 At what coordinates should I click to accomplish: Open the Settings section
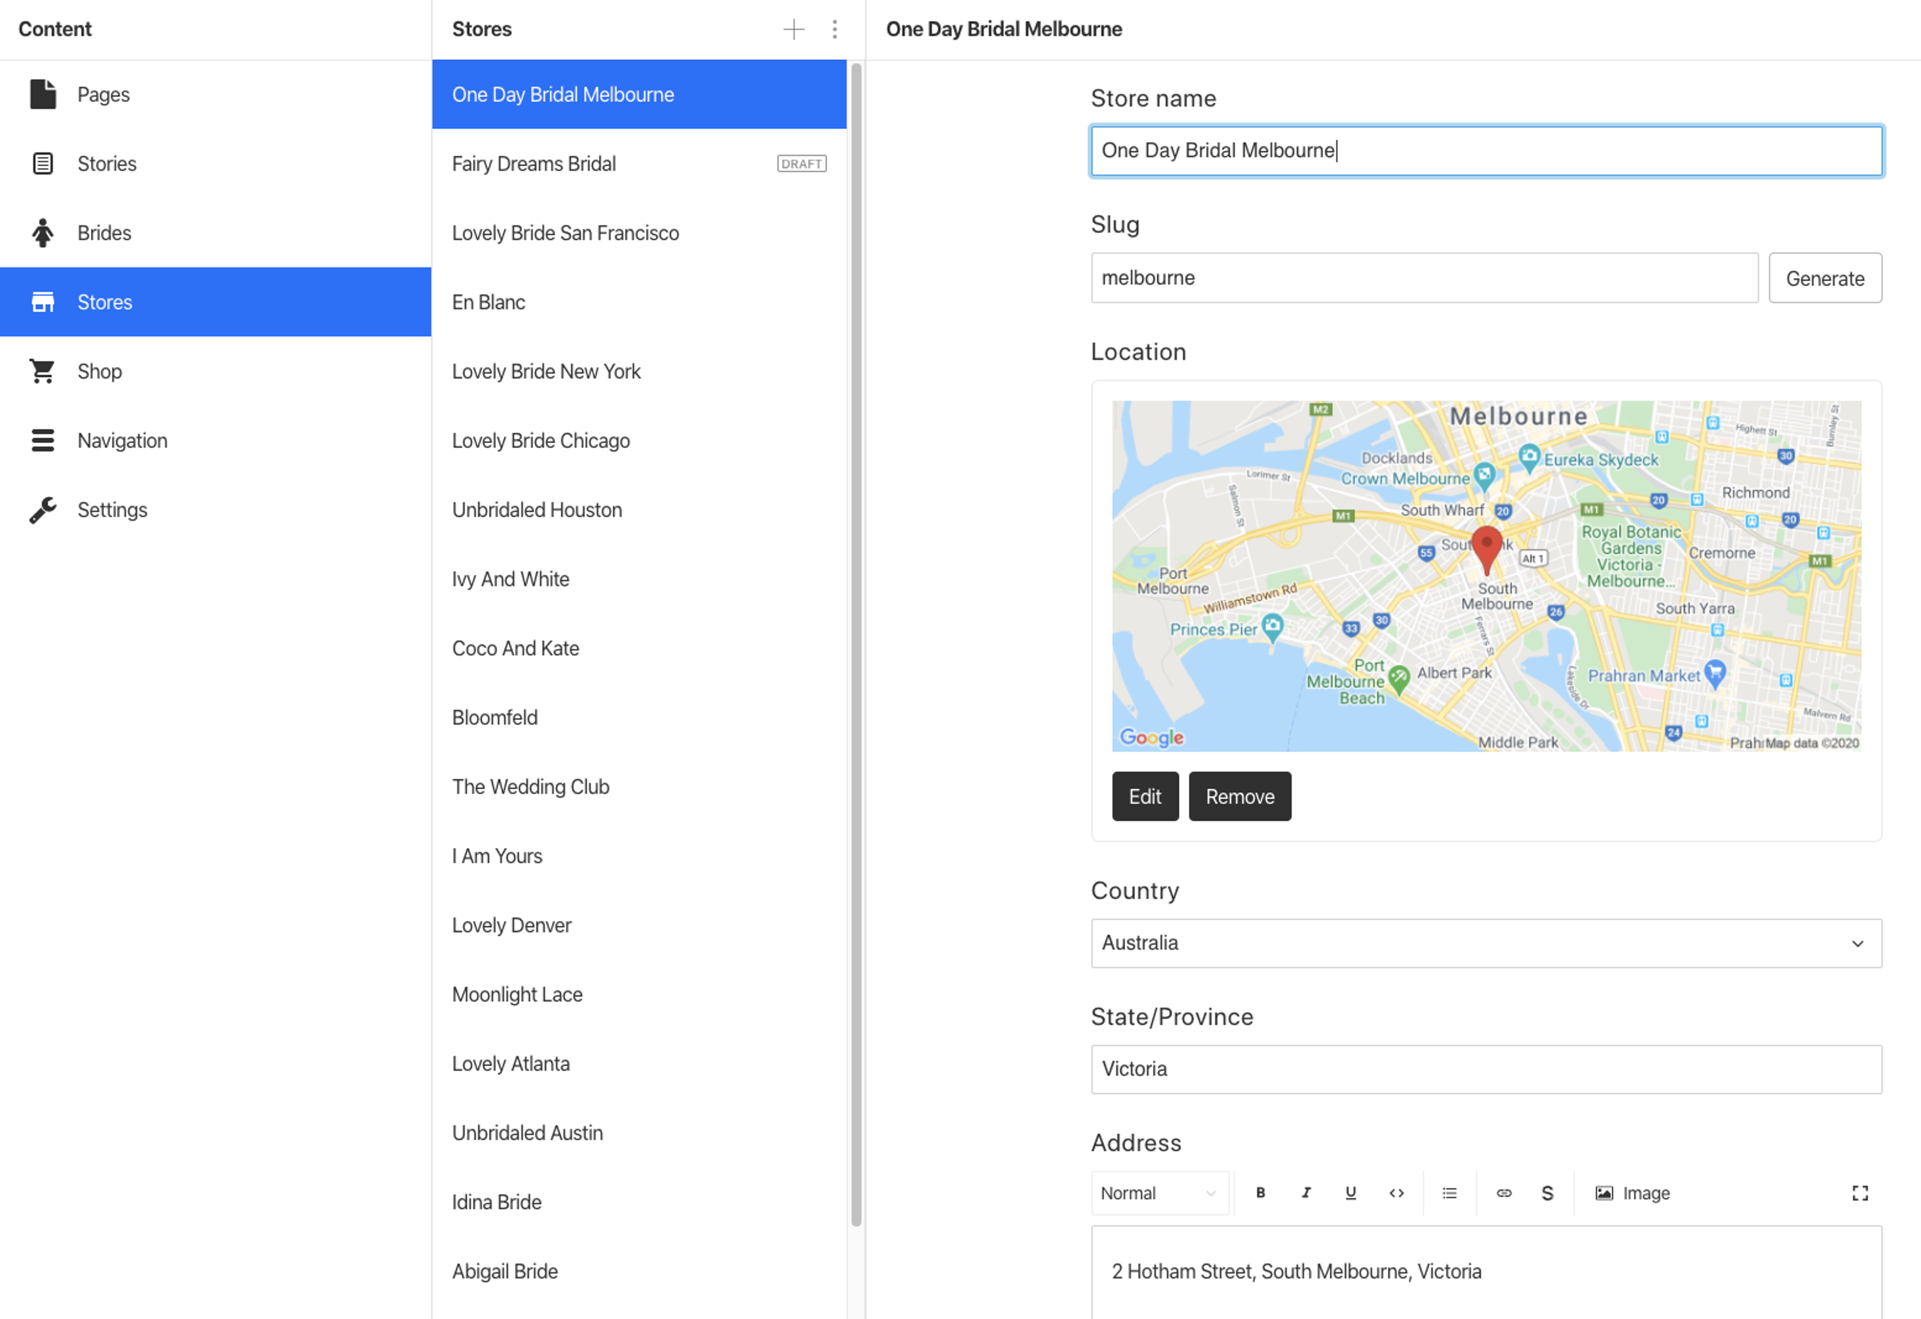pyautogui.click(x=113, y=510)
